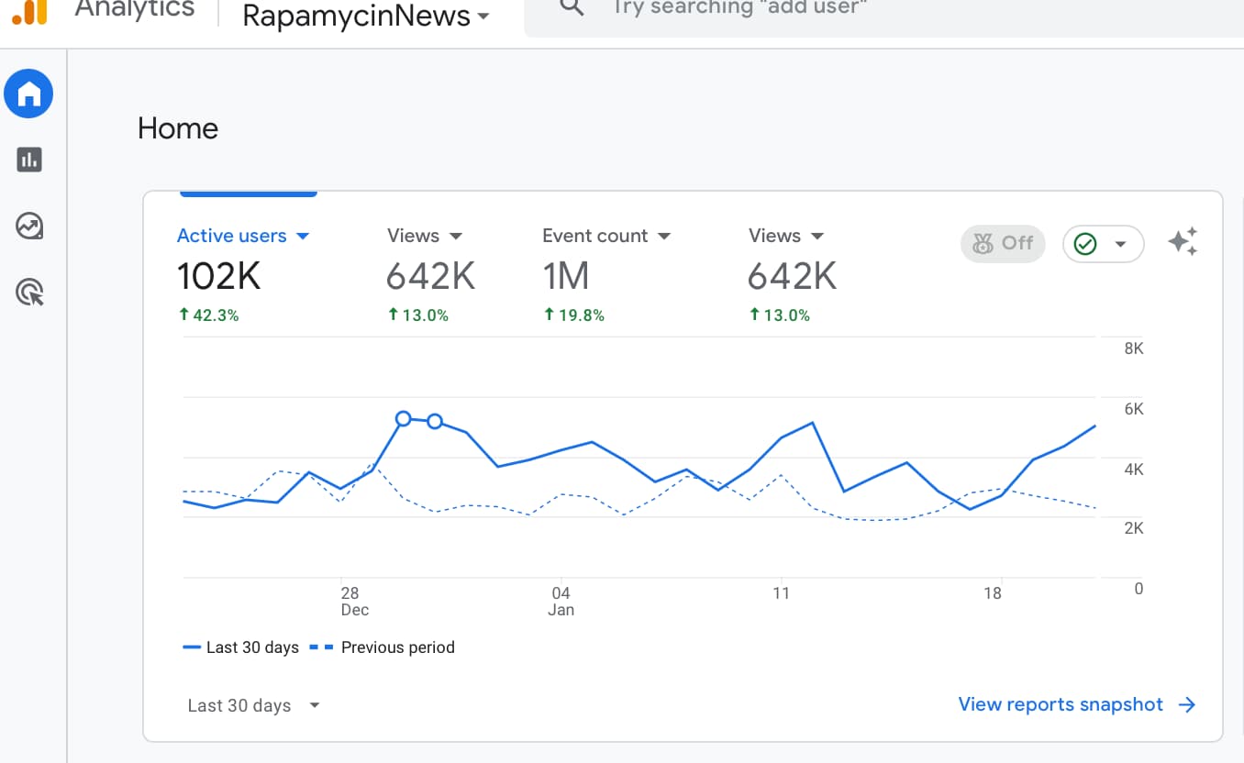Toggle the anomaly detection Off badge
Screen dimensions: 1244x763
(x=1003, y=244)
